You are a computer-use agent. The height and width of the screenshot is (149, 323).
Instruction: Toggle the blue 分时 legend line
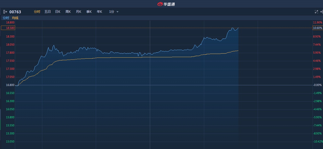[6, 18]
